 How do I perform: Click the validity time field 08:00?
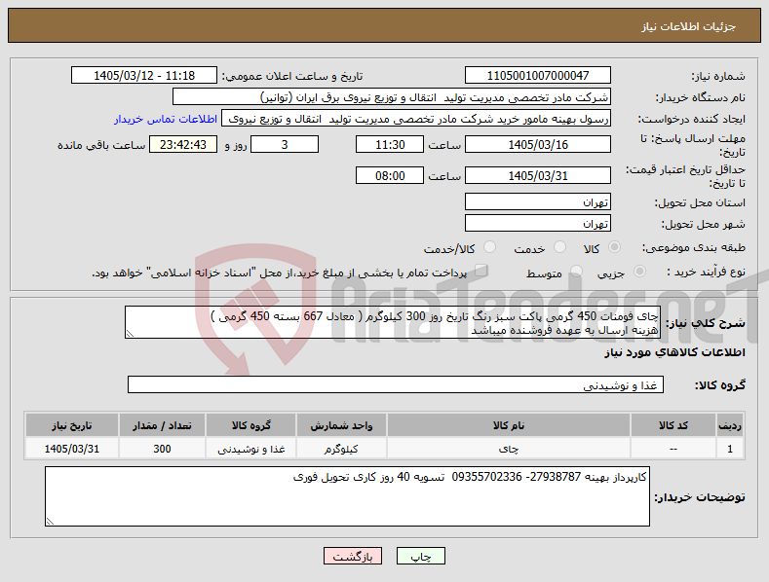[390, 175]
